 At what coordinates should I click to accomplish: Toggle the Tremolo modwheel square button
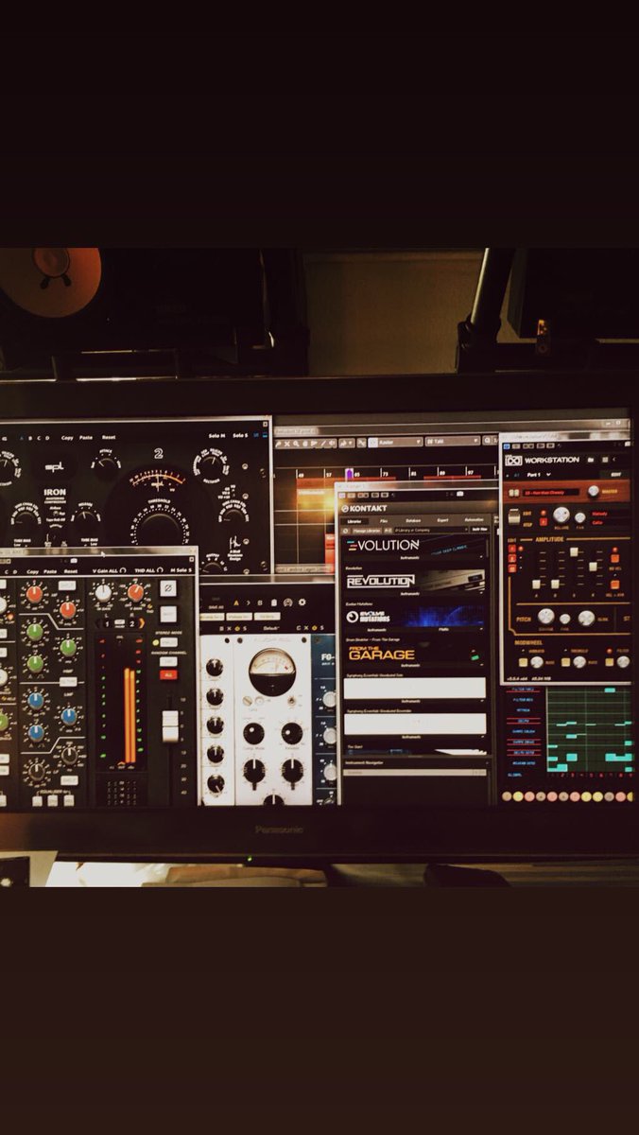(565, 662)
